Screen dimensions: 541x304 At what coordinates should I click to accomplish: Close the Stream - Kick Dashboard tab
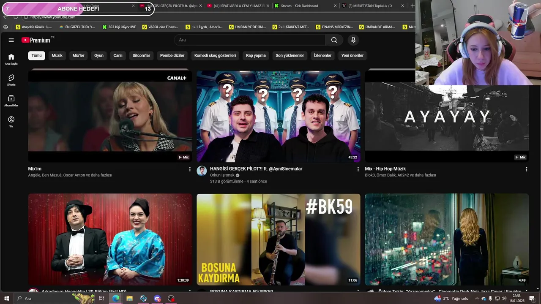(x=335, y=6)
